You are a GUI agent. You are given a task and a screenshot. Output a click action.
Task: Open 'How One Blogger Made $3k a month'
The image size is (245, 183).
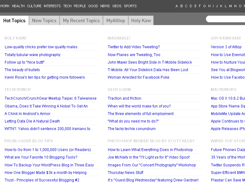click(x=46, y=172)
